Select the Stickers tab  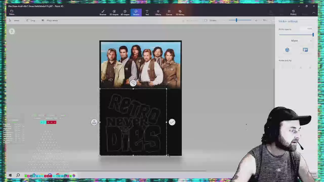click(x=136, y=13)
